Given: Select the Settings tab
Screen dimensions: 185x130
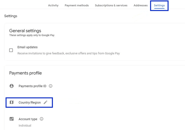Looking at the screenshot, I should point(159,6).
